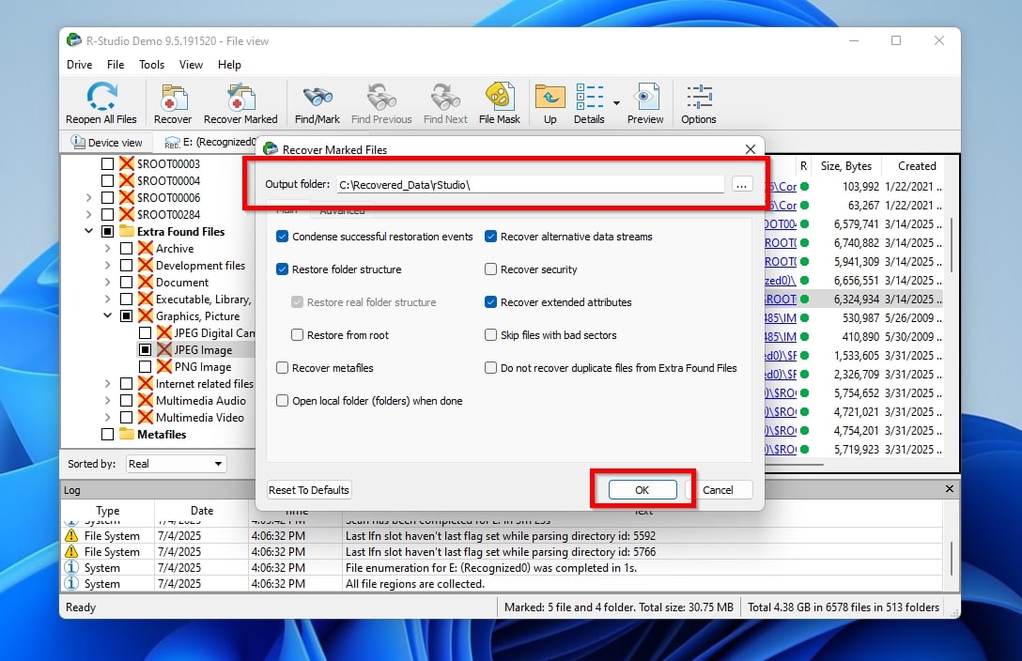Click the Development files folder icon

click(146, 265)
